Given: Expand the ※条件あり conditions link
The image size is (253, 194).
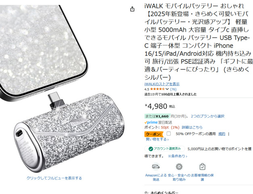Looking at the screenshot, I should [x=178, y=156].
